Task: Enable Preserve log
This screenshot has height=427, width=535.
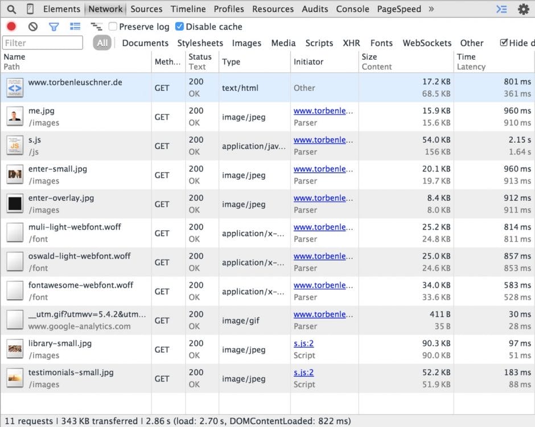Action: click(x=113, y=26)
